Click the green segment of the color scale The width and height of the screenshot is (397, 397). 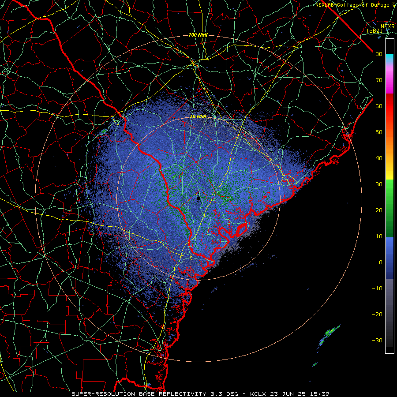click(x=390, y=208)
